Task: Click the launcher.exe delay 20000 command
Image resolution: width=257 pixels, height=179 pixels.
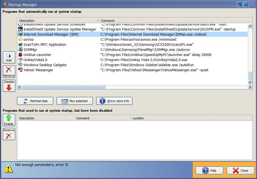Action: point(156,55)
